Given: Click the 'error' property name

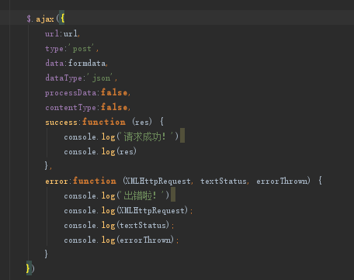Looking at the screenshot, I should (57, 181).
